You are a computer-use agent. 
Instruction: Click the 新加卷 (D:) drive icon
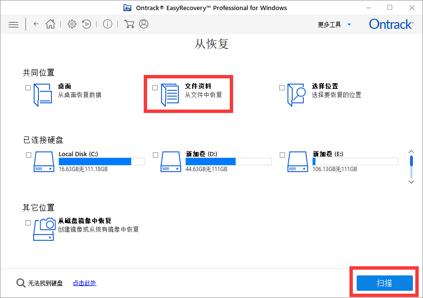pyautogui.click(x=171, y=162)
